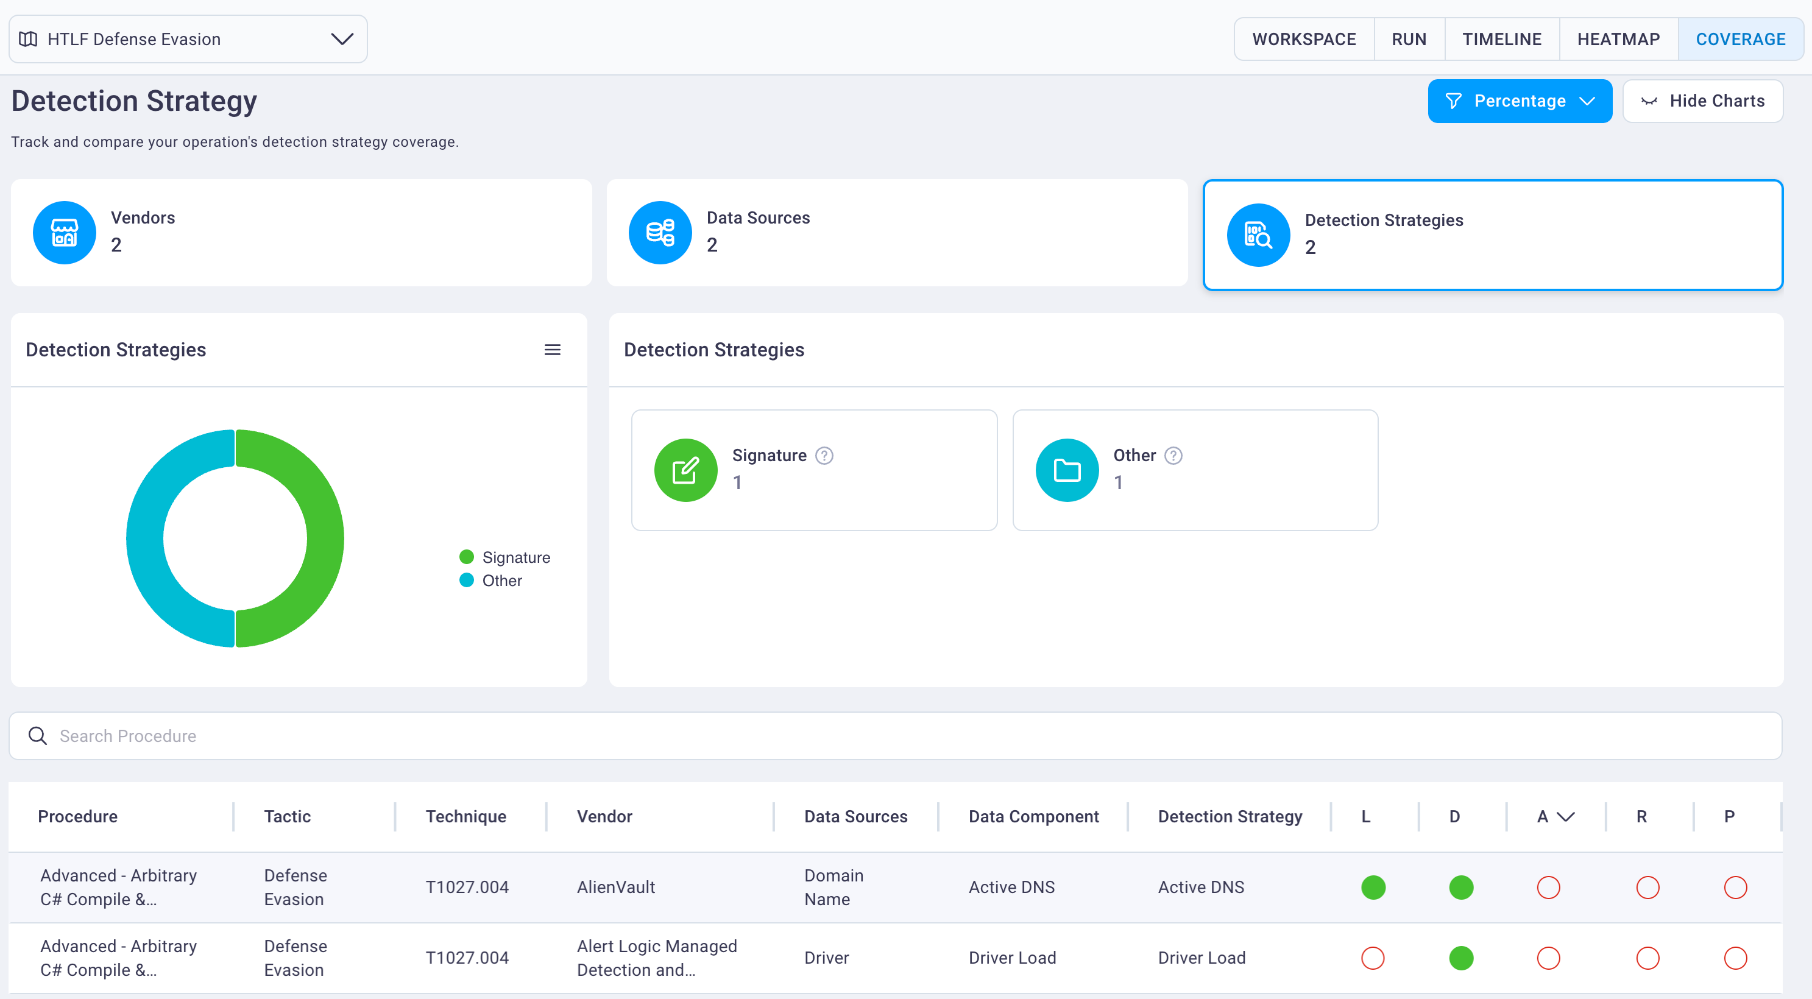This screenshot has height=999, width=1812.
Task: Click the book icon in operation selector
Action: pyautogui.click(x=28, y=40)
